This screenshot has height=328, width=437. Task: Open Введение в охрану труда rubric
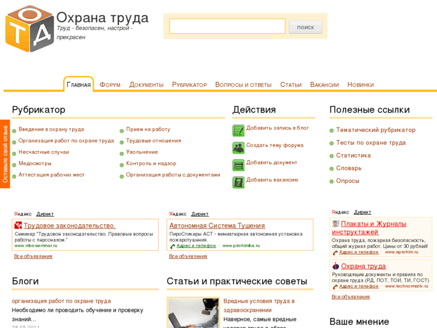51,129
